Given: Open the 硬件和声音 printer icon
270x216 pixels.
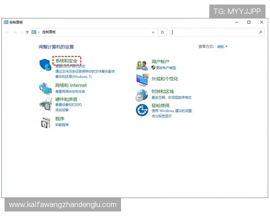Looking at the screenshot, I should 45,104.
